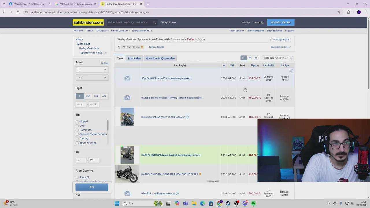Viewport: 370px width, 208px height.
Task: Switch to grid gallery view icon
Action: [256, 58]
